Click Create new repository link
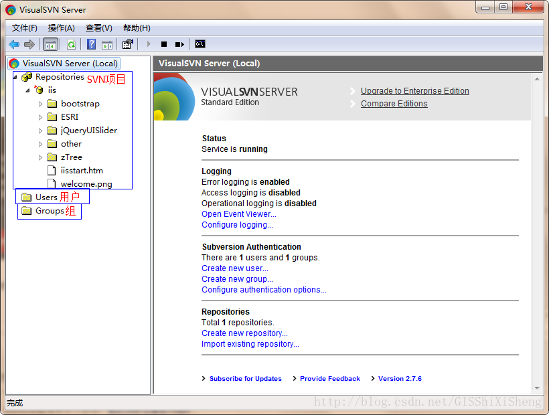549x415 pixels. 244,333
